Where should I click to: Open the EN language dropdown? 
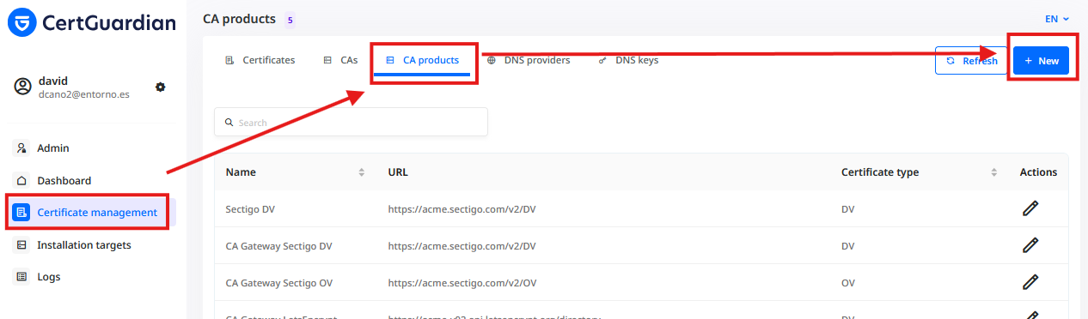point(1057,19)
